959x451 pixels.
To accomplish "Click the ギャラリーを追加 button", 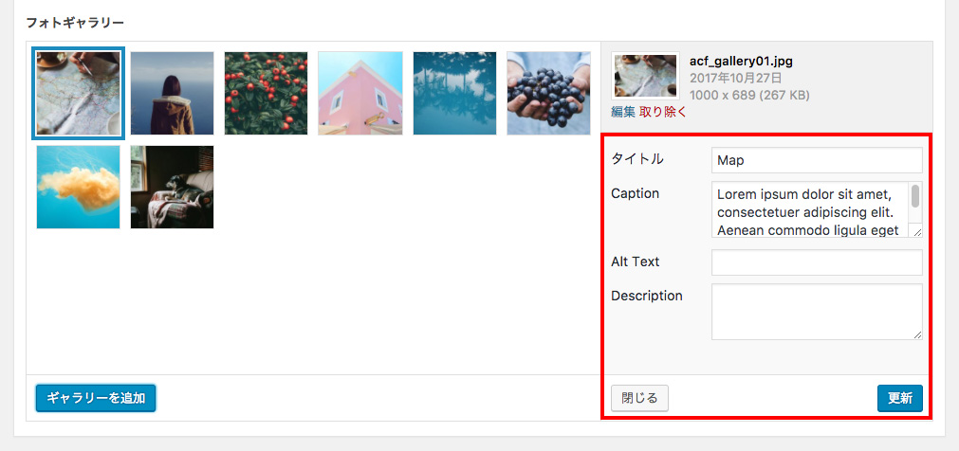I will point(96,399).
